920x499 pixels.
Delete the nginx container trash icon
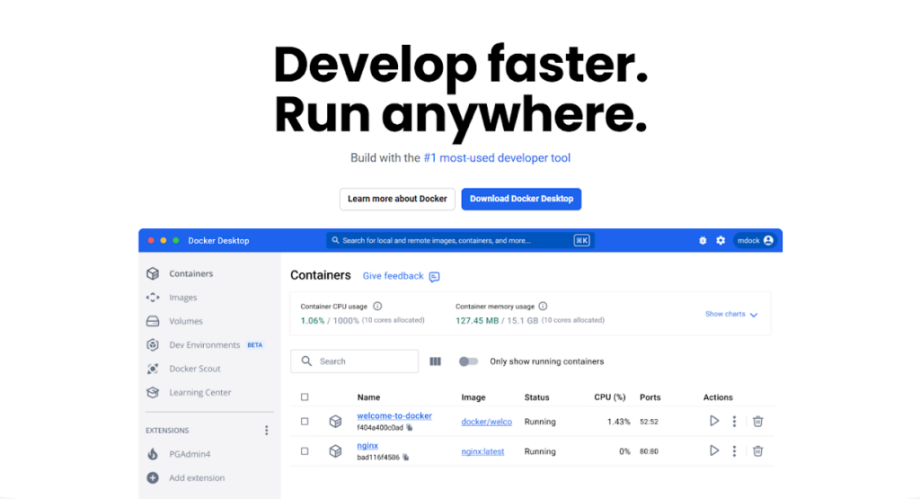pos(758,451)
